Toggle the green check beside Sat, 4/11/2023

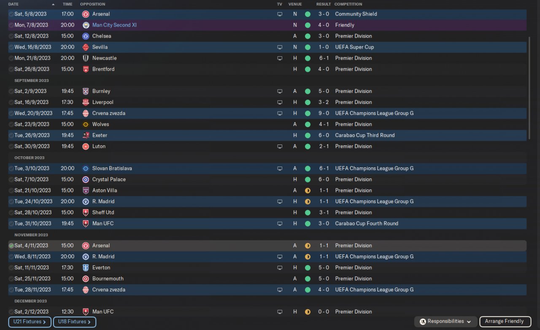[x=11, y=245]
